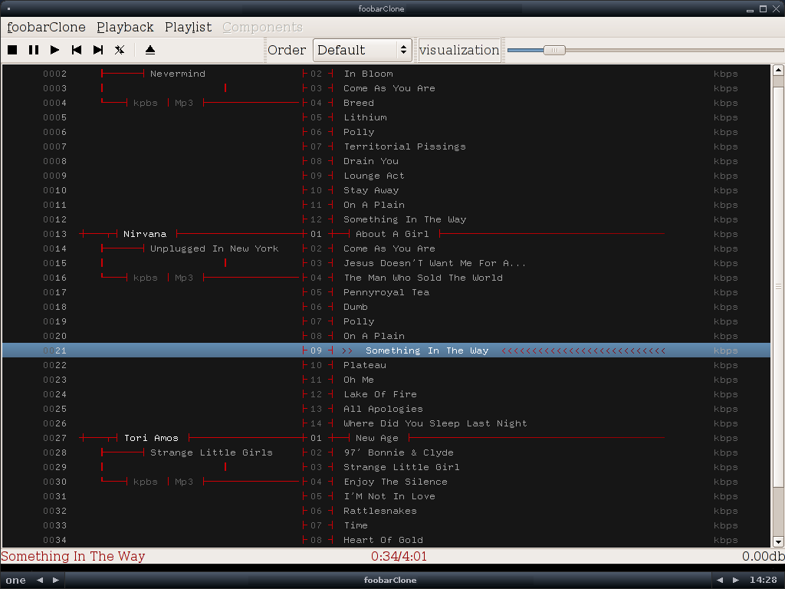
Task: Click the elapsed time 0:34/4:01 in status bar
Action: [x=399, y=556]
